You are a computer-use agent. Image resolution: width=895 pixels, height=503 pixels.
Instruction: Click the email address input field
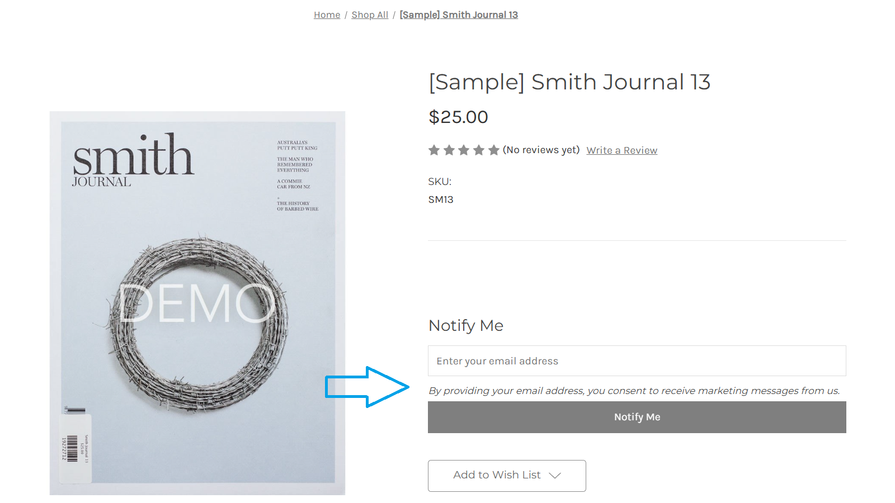click(637, 360)
